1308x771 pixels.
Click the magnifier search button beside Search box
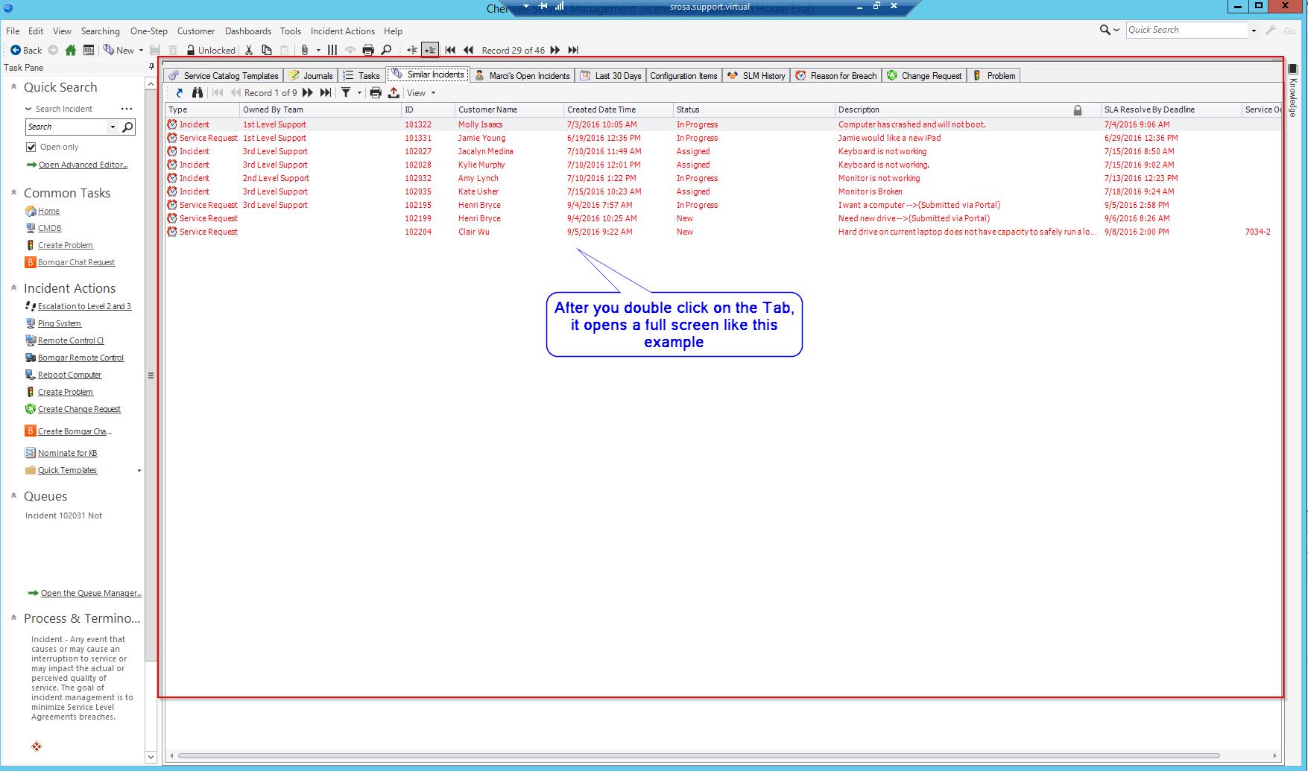coord(127,127)
